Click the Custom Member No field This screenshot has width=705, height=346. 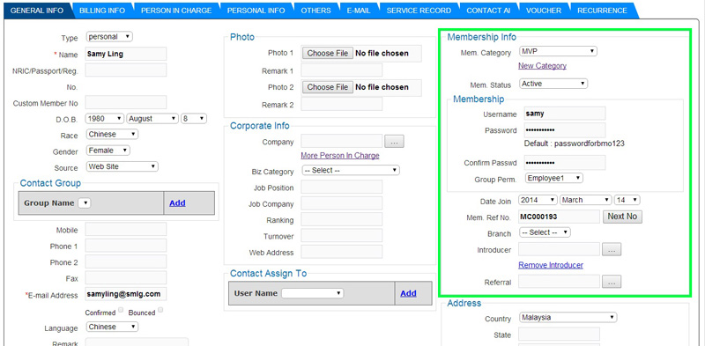point(126,102)
